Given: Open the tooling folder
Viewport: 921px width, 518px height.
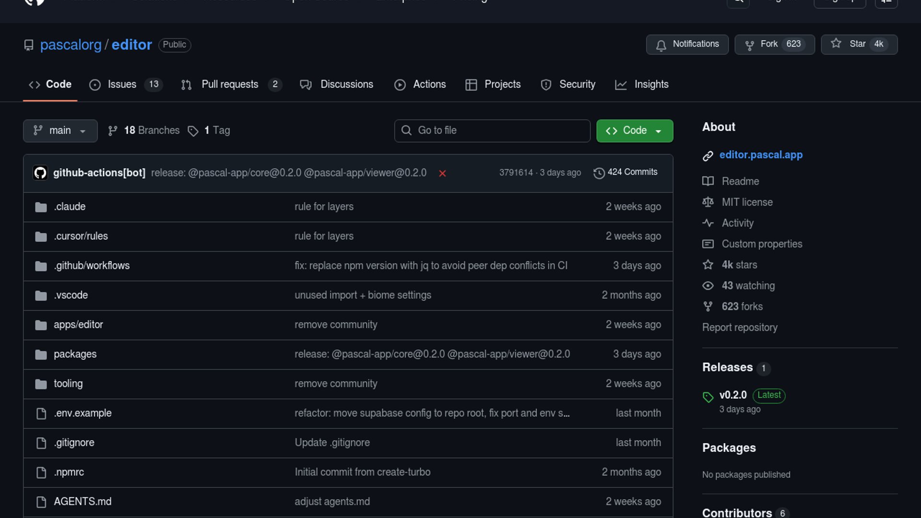Looking at the screenshot, I should [x=68, y=384].
